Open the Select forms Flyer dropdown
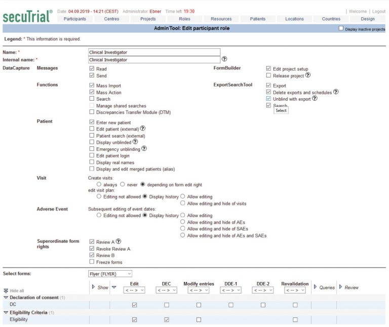 tap(110, 274)
